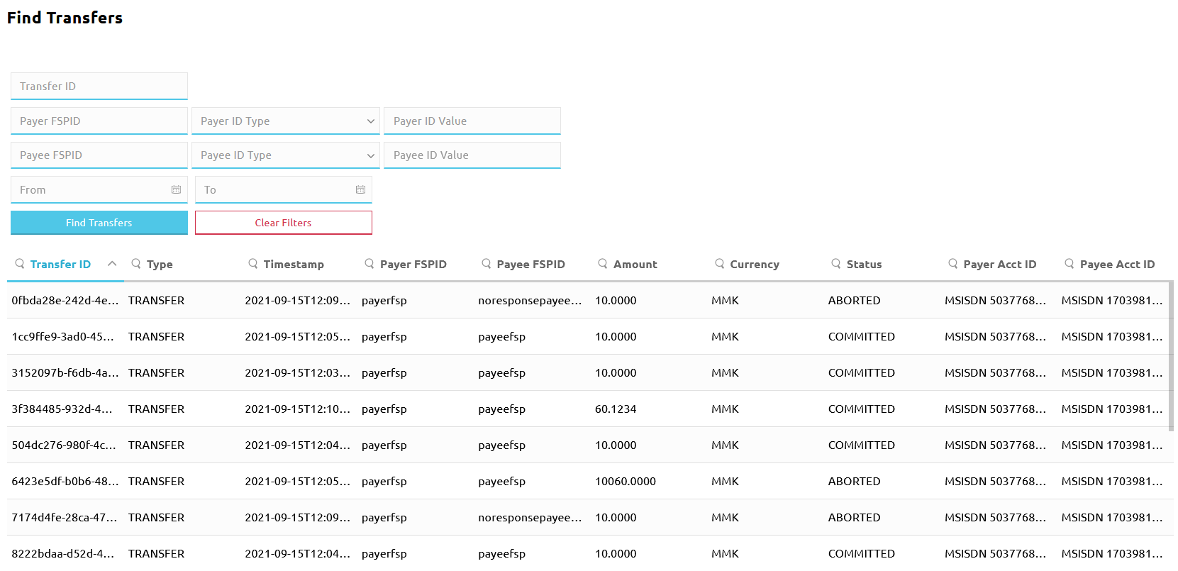Open the To date calendar icon
The image size is (1178, 571).
[360, 190]
